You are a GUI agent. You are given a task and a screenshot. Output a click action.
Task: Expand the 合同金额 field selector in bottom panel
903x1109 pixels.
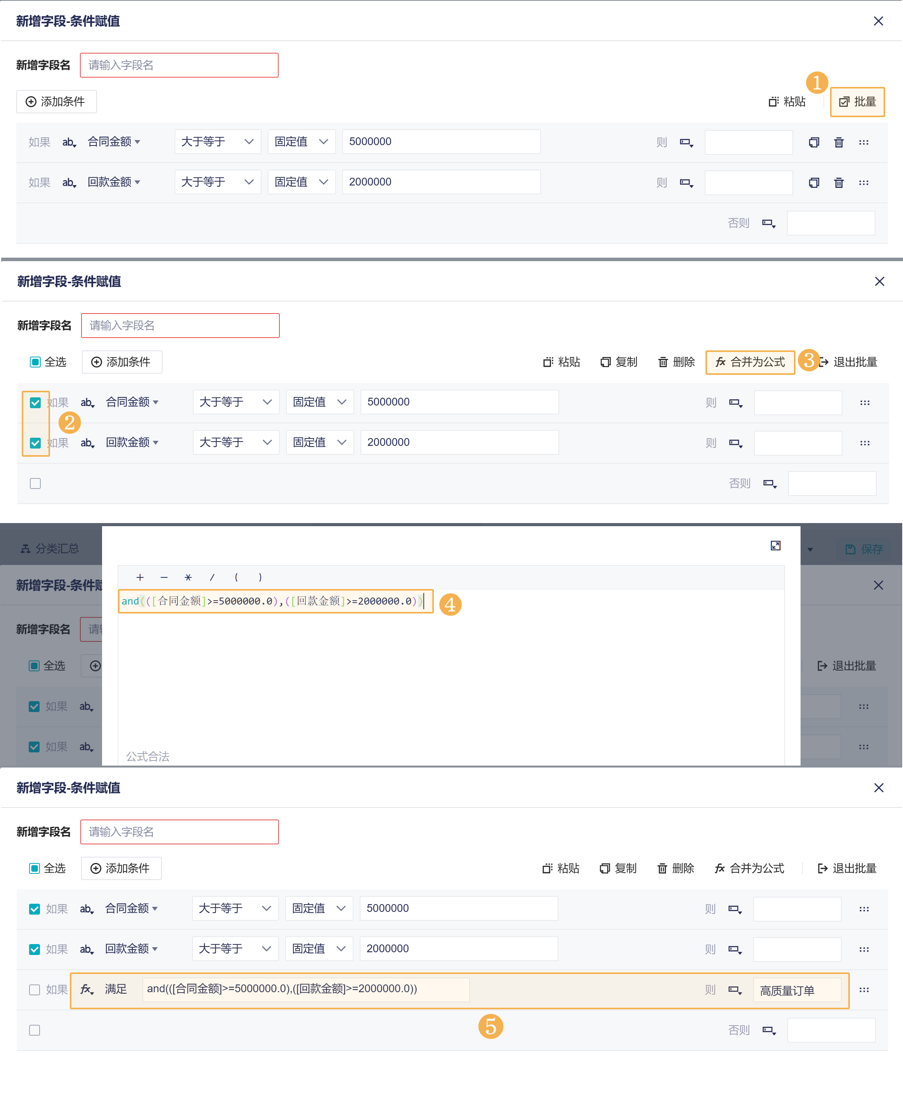(x=131, y=908)
